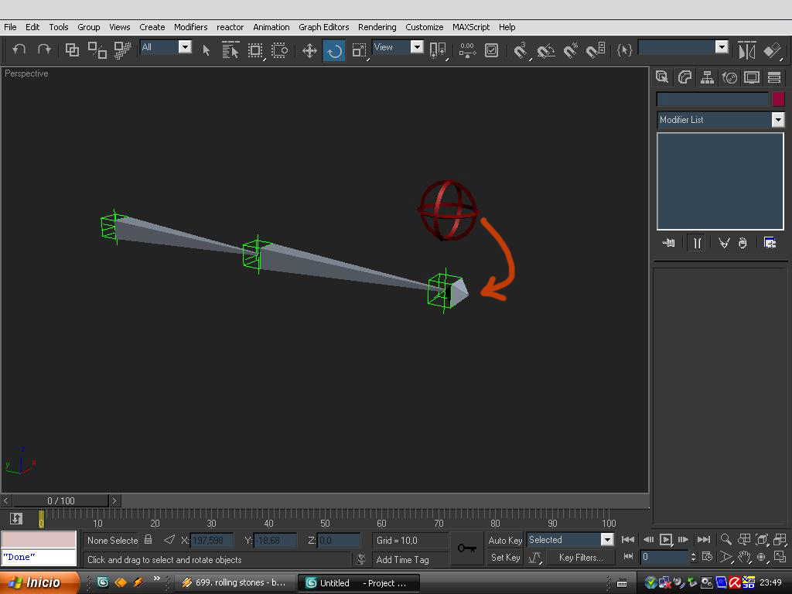Image resolution: width=792 pixels, height=594 pixels.
Task: Activate Select and Uniform Scale tool
Action: click(359, 50)
